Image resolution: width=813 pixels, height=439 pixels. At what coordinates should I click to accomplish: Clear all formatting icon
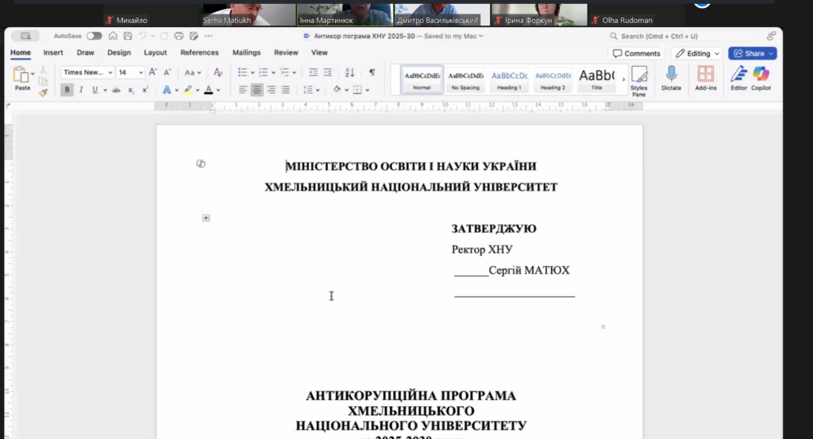click(x=218, y=72)
